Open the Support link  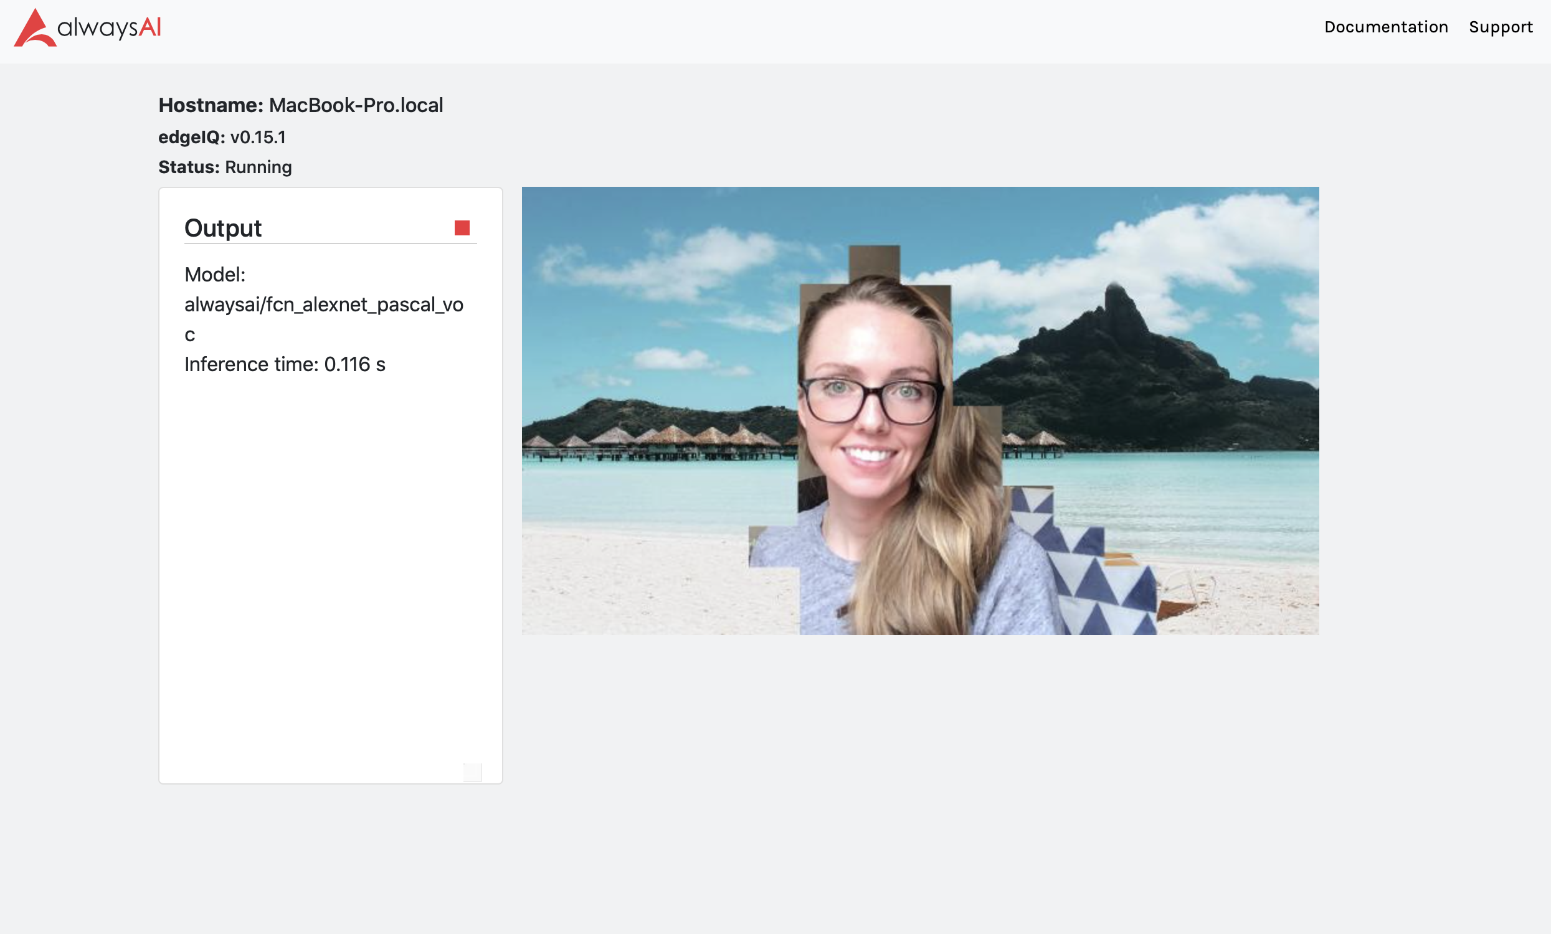pos(1500,27)
